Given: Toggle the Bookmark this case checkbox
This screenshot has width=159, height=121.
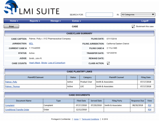Looking at the screenshot, I should 133,26.
